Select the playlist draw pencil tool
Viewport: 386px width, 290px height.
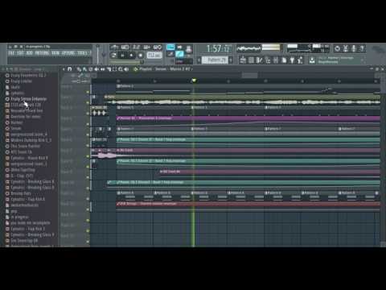[x=79, y=69]
